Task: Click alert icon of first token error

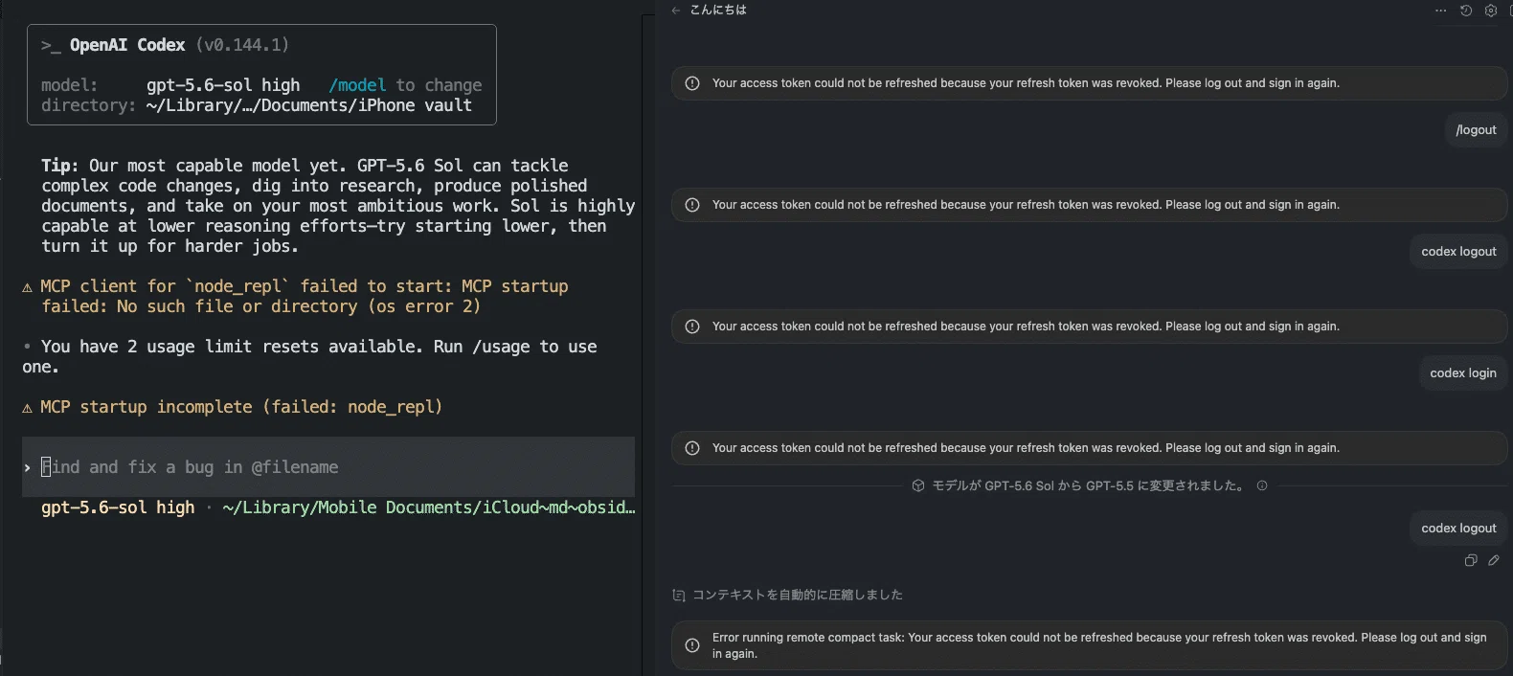Action: (x=692, y=83)
